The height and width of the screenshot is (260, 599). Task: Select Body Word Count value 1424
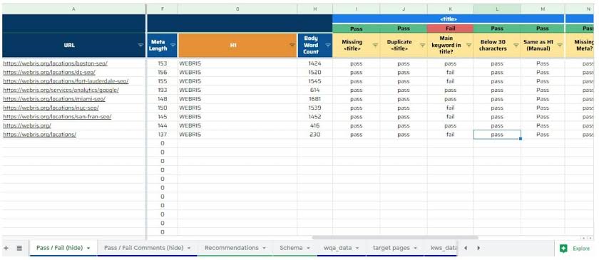[314, 63]
